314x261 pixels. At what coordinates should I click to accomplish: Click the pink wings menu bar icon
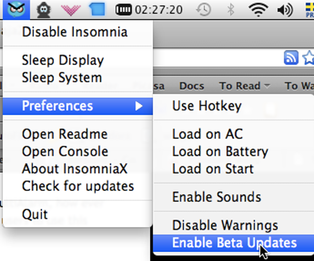(71, 10)
